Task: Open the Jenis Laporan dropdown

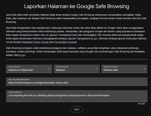Action: (x=29, y=69)
